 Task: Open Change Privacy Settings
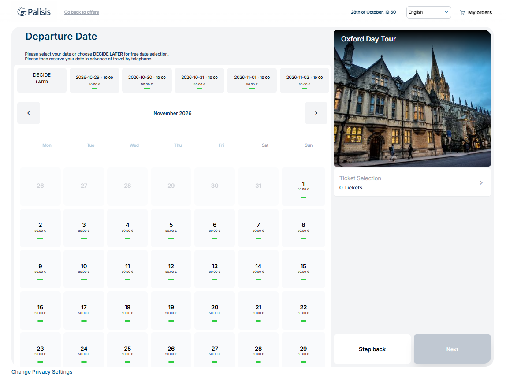(42, 372)
